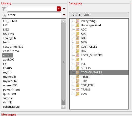The image size is (132, 116).
Task: Click the scroll icon next to Everything category
Action: click(77, 21)
